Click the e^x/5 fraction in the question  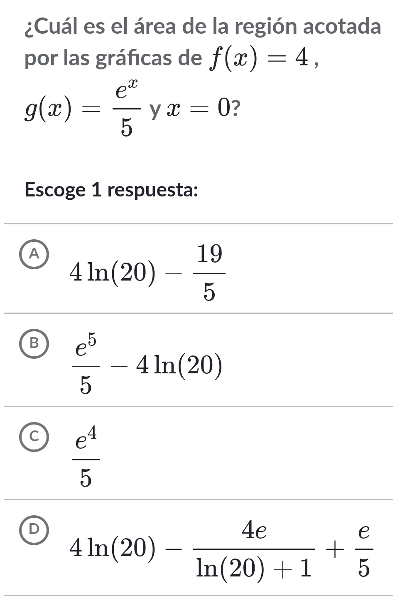tap(127, 108)
